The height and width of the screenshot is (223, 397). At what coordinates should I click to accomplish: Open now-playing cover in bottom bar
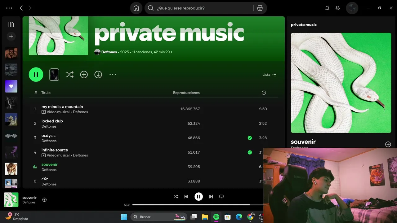coord(11,200)
